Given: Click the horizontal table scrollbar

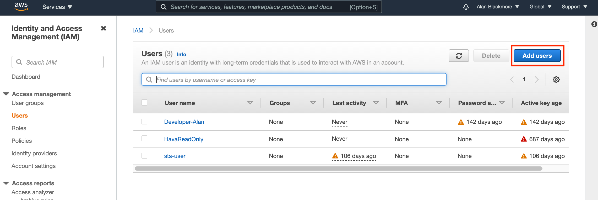Looking at the screenshot, I should [338, 169].
